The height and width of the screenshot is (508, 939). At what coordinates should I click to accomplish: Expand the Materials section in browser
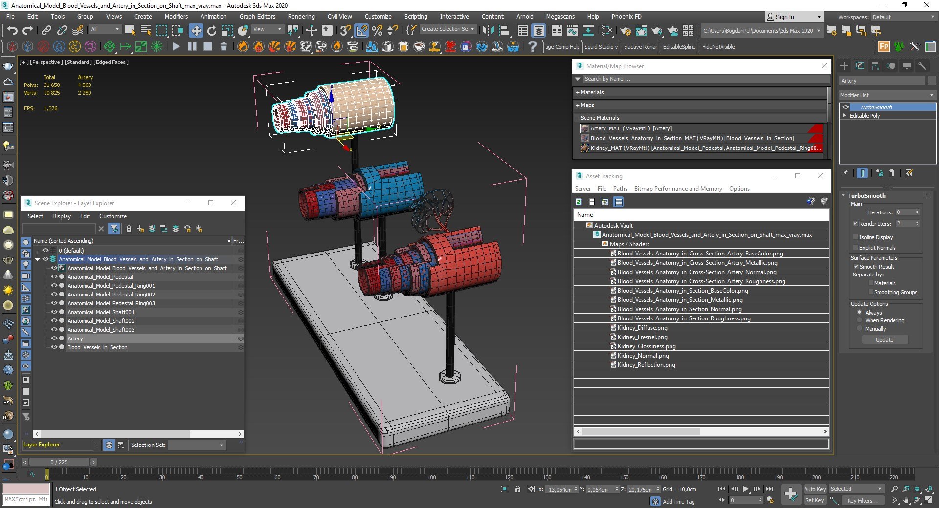[x=590, y=92]
